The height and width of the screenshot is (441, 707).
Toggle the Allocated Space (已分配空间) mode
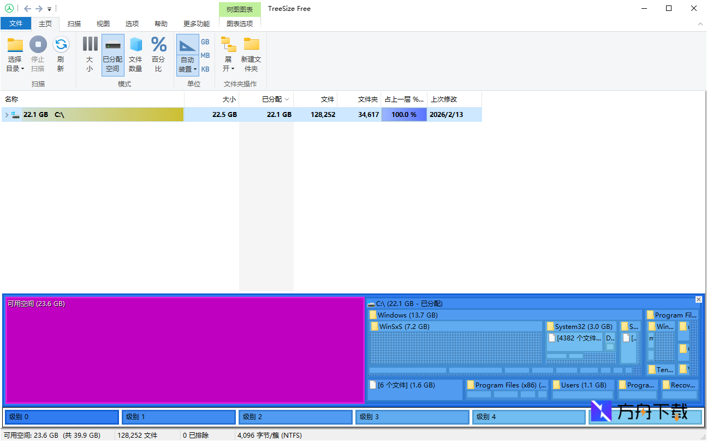pyautogui.click(x=112, y=54)
